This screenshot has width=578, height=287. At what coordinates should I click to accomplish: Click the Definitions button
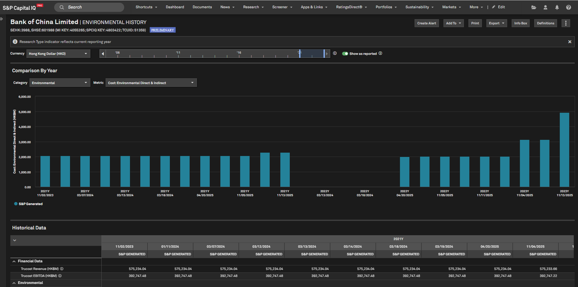(x=545, y=23)
